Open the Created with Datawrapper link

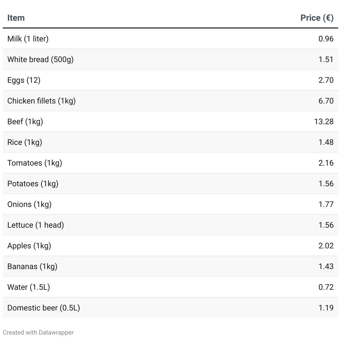coord(38,332)
